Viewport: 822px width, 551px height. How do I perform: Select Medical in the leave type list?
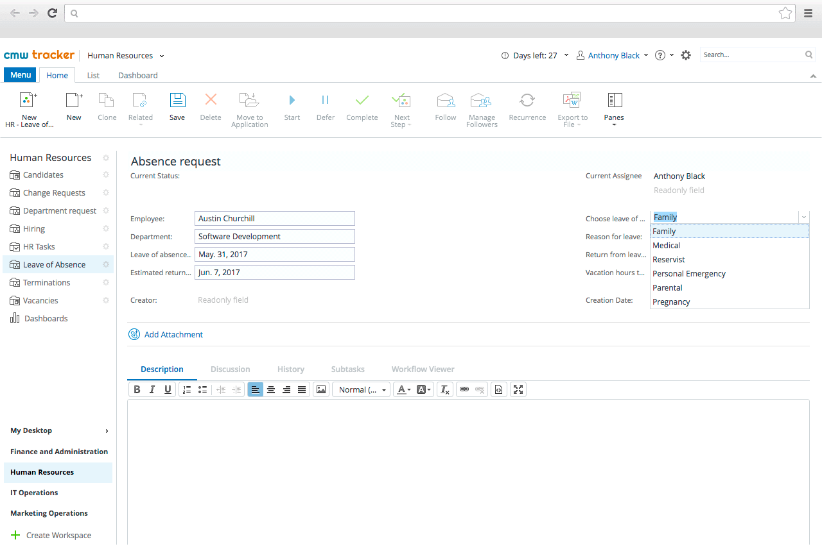(x=730, y=246)
